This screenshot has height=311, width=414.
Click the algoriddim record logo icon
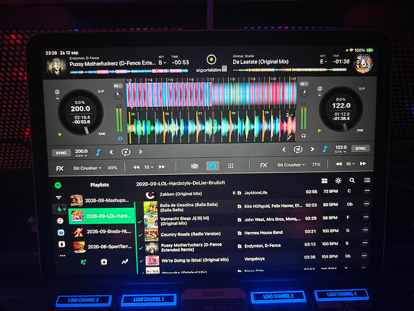point(211,60)
